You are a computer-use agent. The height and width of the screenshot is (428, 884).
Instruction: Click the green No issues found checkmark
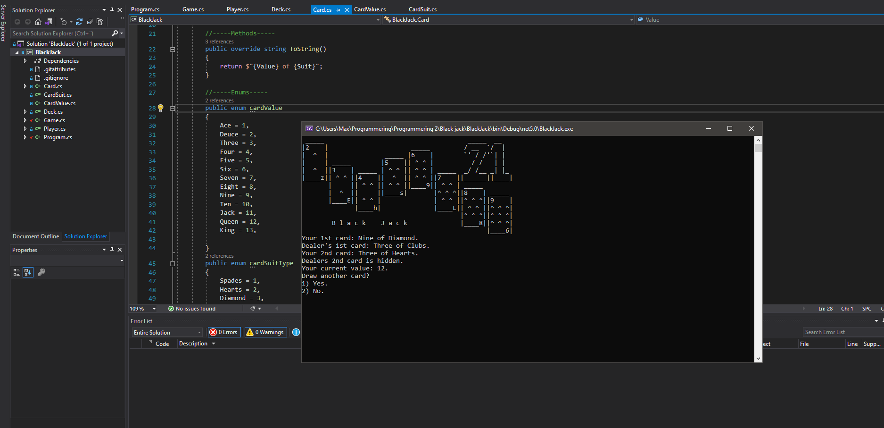coord(171,309)
